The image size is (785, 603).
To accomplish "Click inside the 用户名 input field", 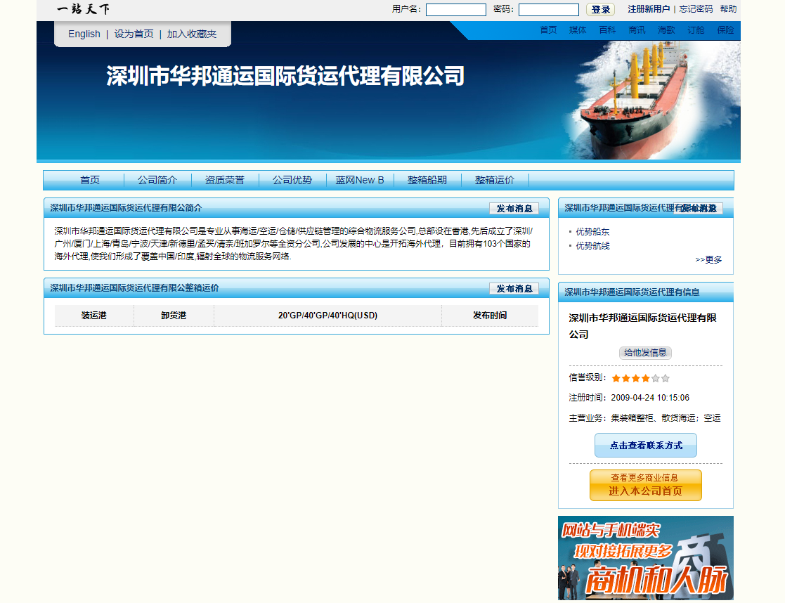I will tap(455, 9).
